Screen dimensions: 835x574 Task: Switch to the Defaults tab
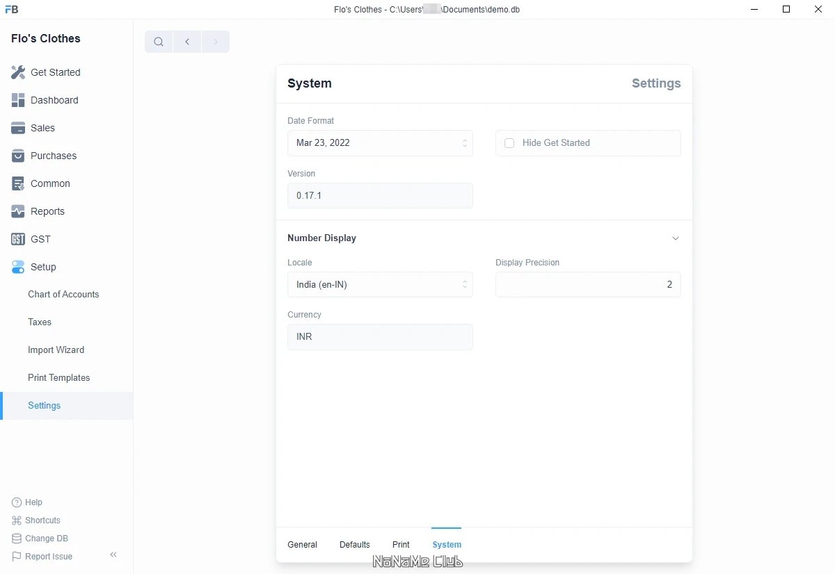tap(355, 545)
